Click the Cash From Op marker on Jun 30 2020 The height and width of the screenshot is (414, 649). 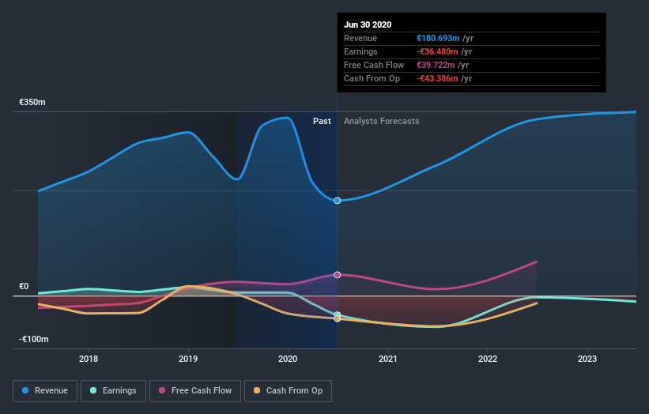click(338, 318)
